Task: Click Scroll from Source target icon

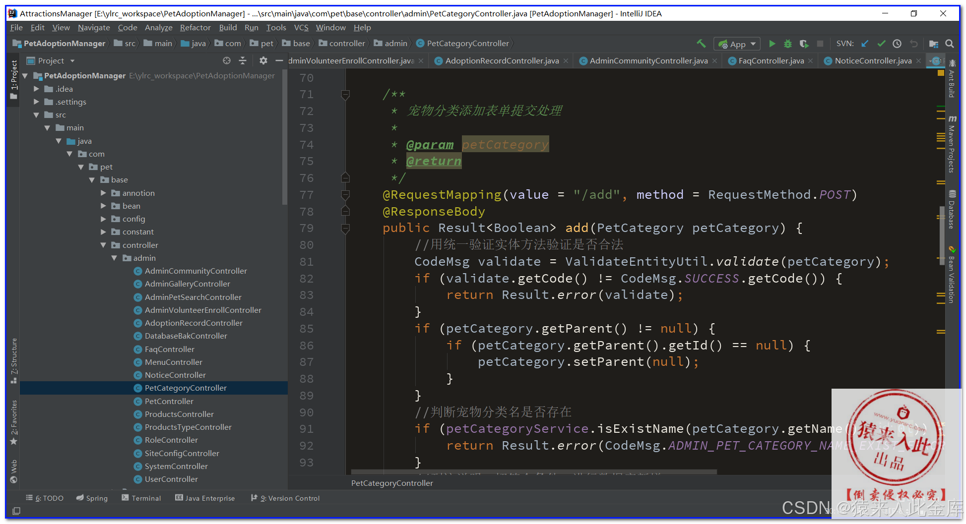Action: [x=227, y=60]
